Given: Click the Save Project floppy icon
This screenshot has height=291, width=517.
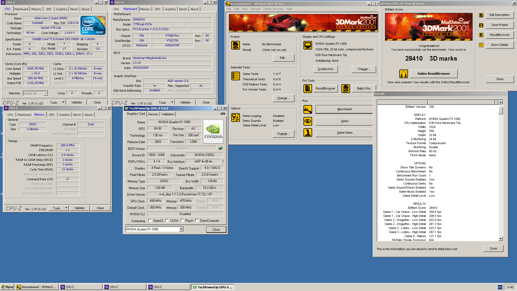Looking at the screenshot, I should (x=481, y=25).
